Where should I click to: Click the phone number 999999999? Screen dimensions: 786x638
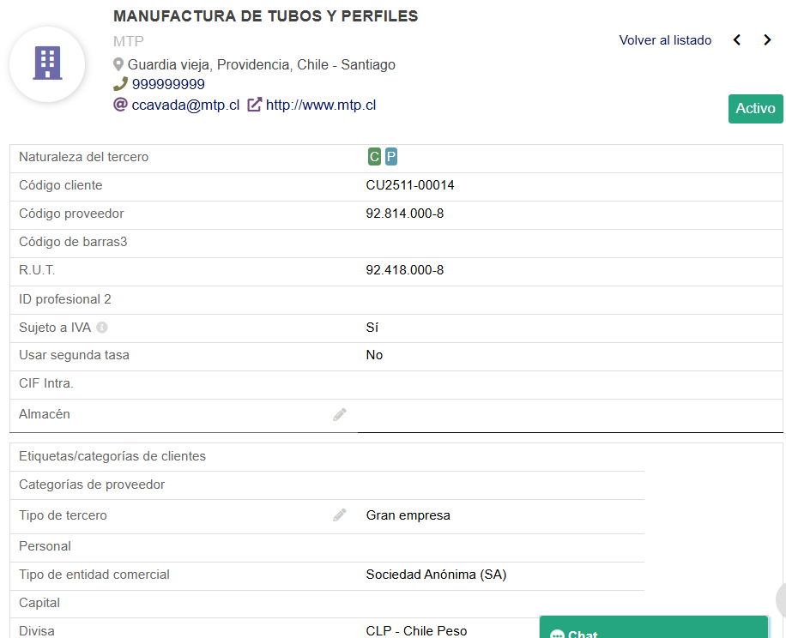tap(168, 84)
